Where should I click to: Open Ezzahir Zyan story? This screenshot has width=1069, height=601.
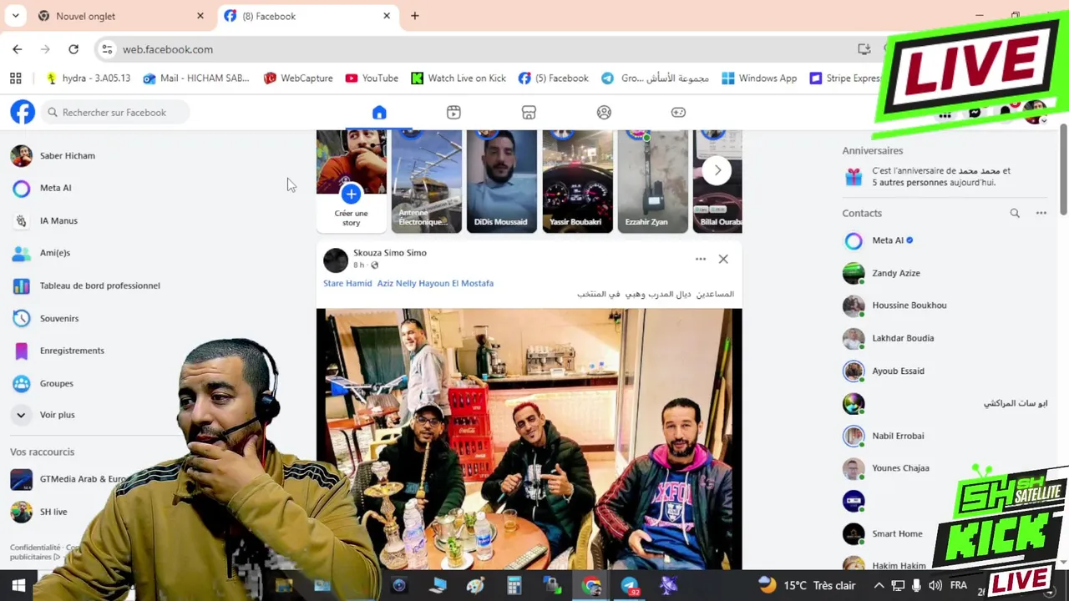pyautogui.click(x=652, y=180)
